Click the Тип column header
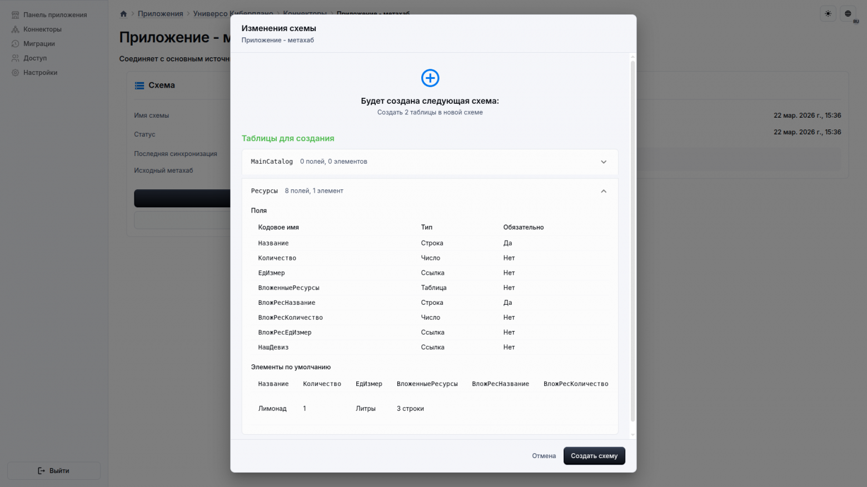Screen dimensions: 867x487 click(427, 228)
